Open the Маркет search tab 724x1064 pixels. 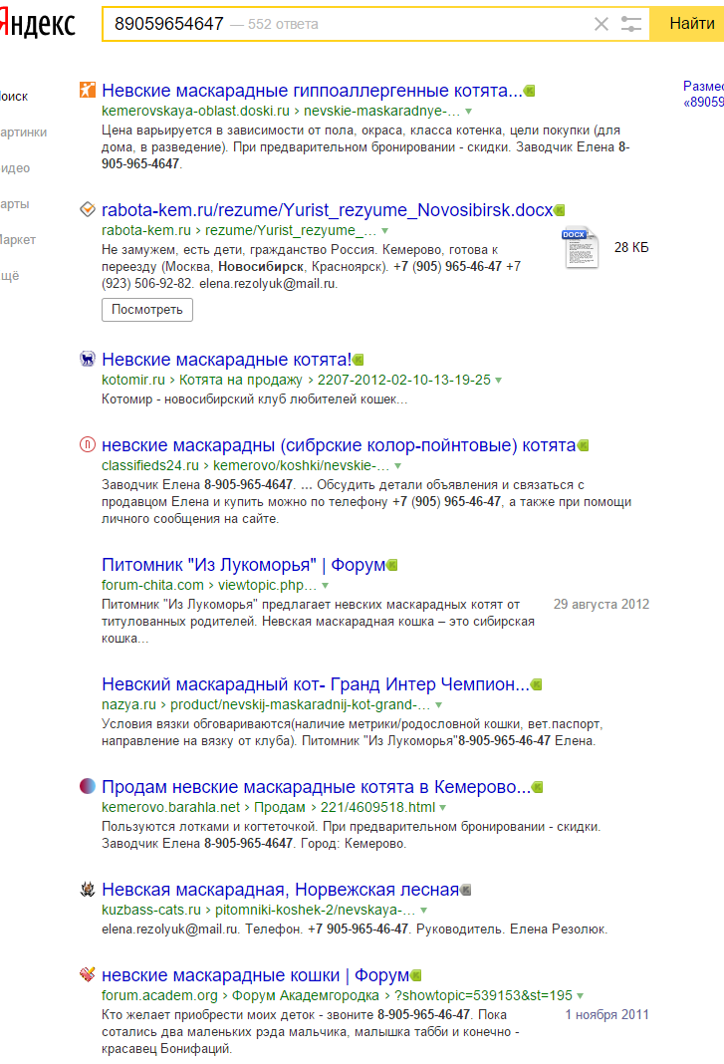coord(18,240)
